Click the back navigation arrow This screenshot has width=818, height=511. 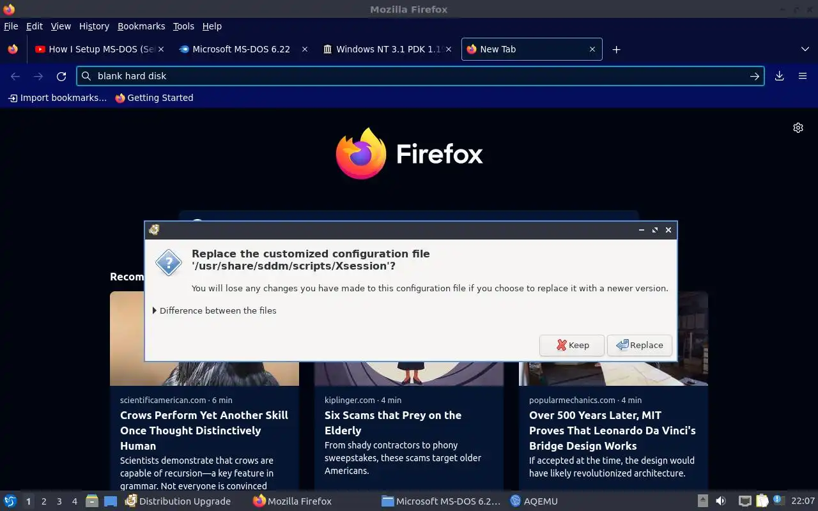[15, 76]
